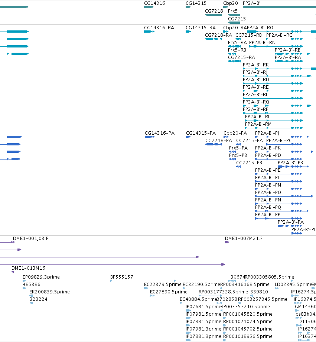Select transcript PP2A-B'-RK
316x342 pixels.
[x=256, y=65]
